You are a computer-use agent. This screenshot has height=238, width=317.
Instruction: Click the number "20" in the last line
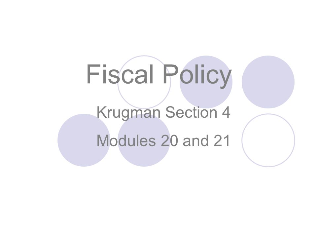tap(169, 141)
